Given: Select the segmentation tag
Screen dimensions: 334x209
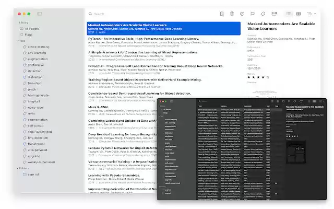Looking at the screenshot, I should pos(38,120).
